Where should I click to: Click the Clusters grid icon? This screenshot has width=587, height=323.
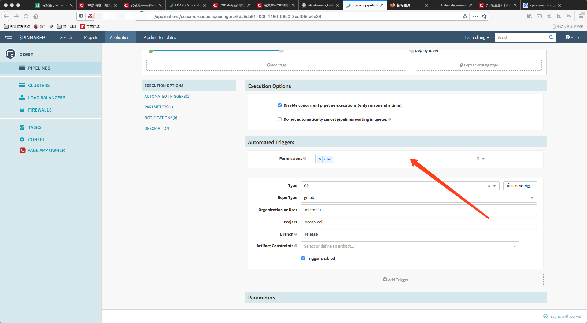pos(22,85)
